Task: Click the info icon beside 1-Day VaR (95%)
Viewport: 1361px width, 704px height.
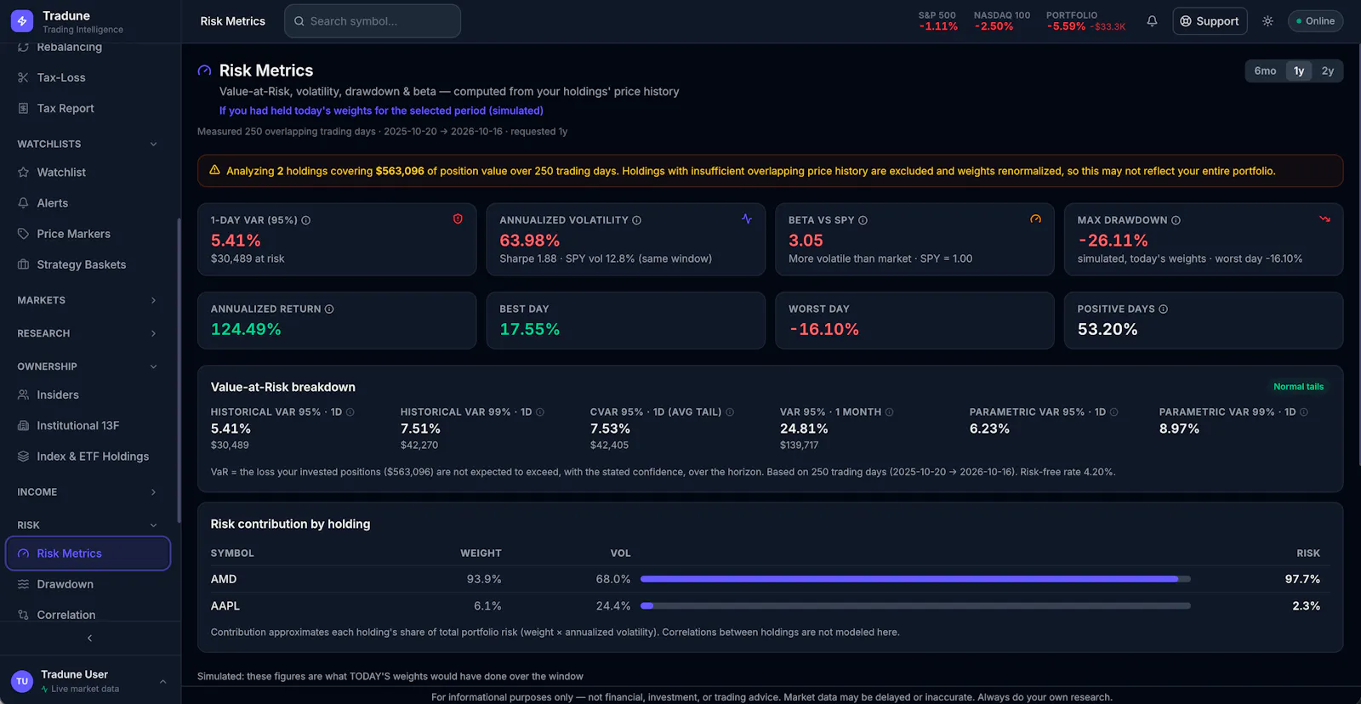Action: [306, 220]
